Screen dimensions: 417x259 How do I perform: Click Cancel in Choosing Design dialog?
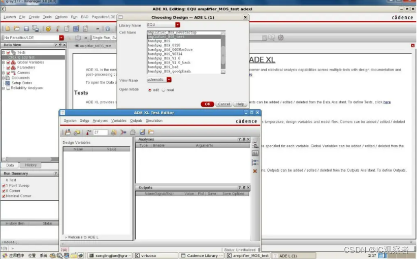[224, 104]
